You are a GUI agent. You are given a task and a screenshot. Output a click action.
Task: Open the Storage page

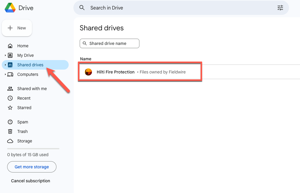[35, 141]
